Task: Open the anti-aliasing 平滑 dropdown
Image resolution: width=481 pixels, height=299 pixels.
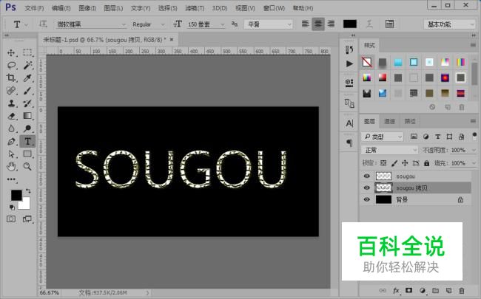Action: pos(269,24)
